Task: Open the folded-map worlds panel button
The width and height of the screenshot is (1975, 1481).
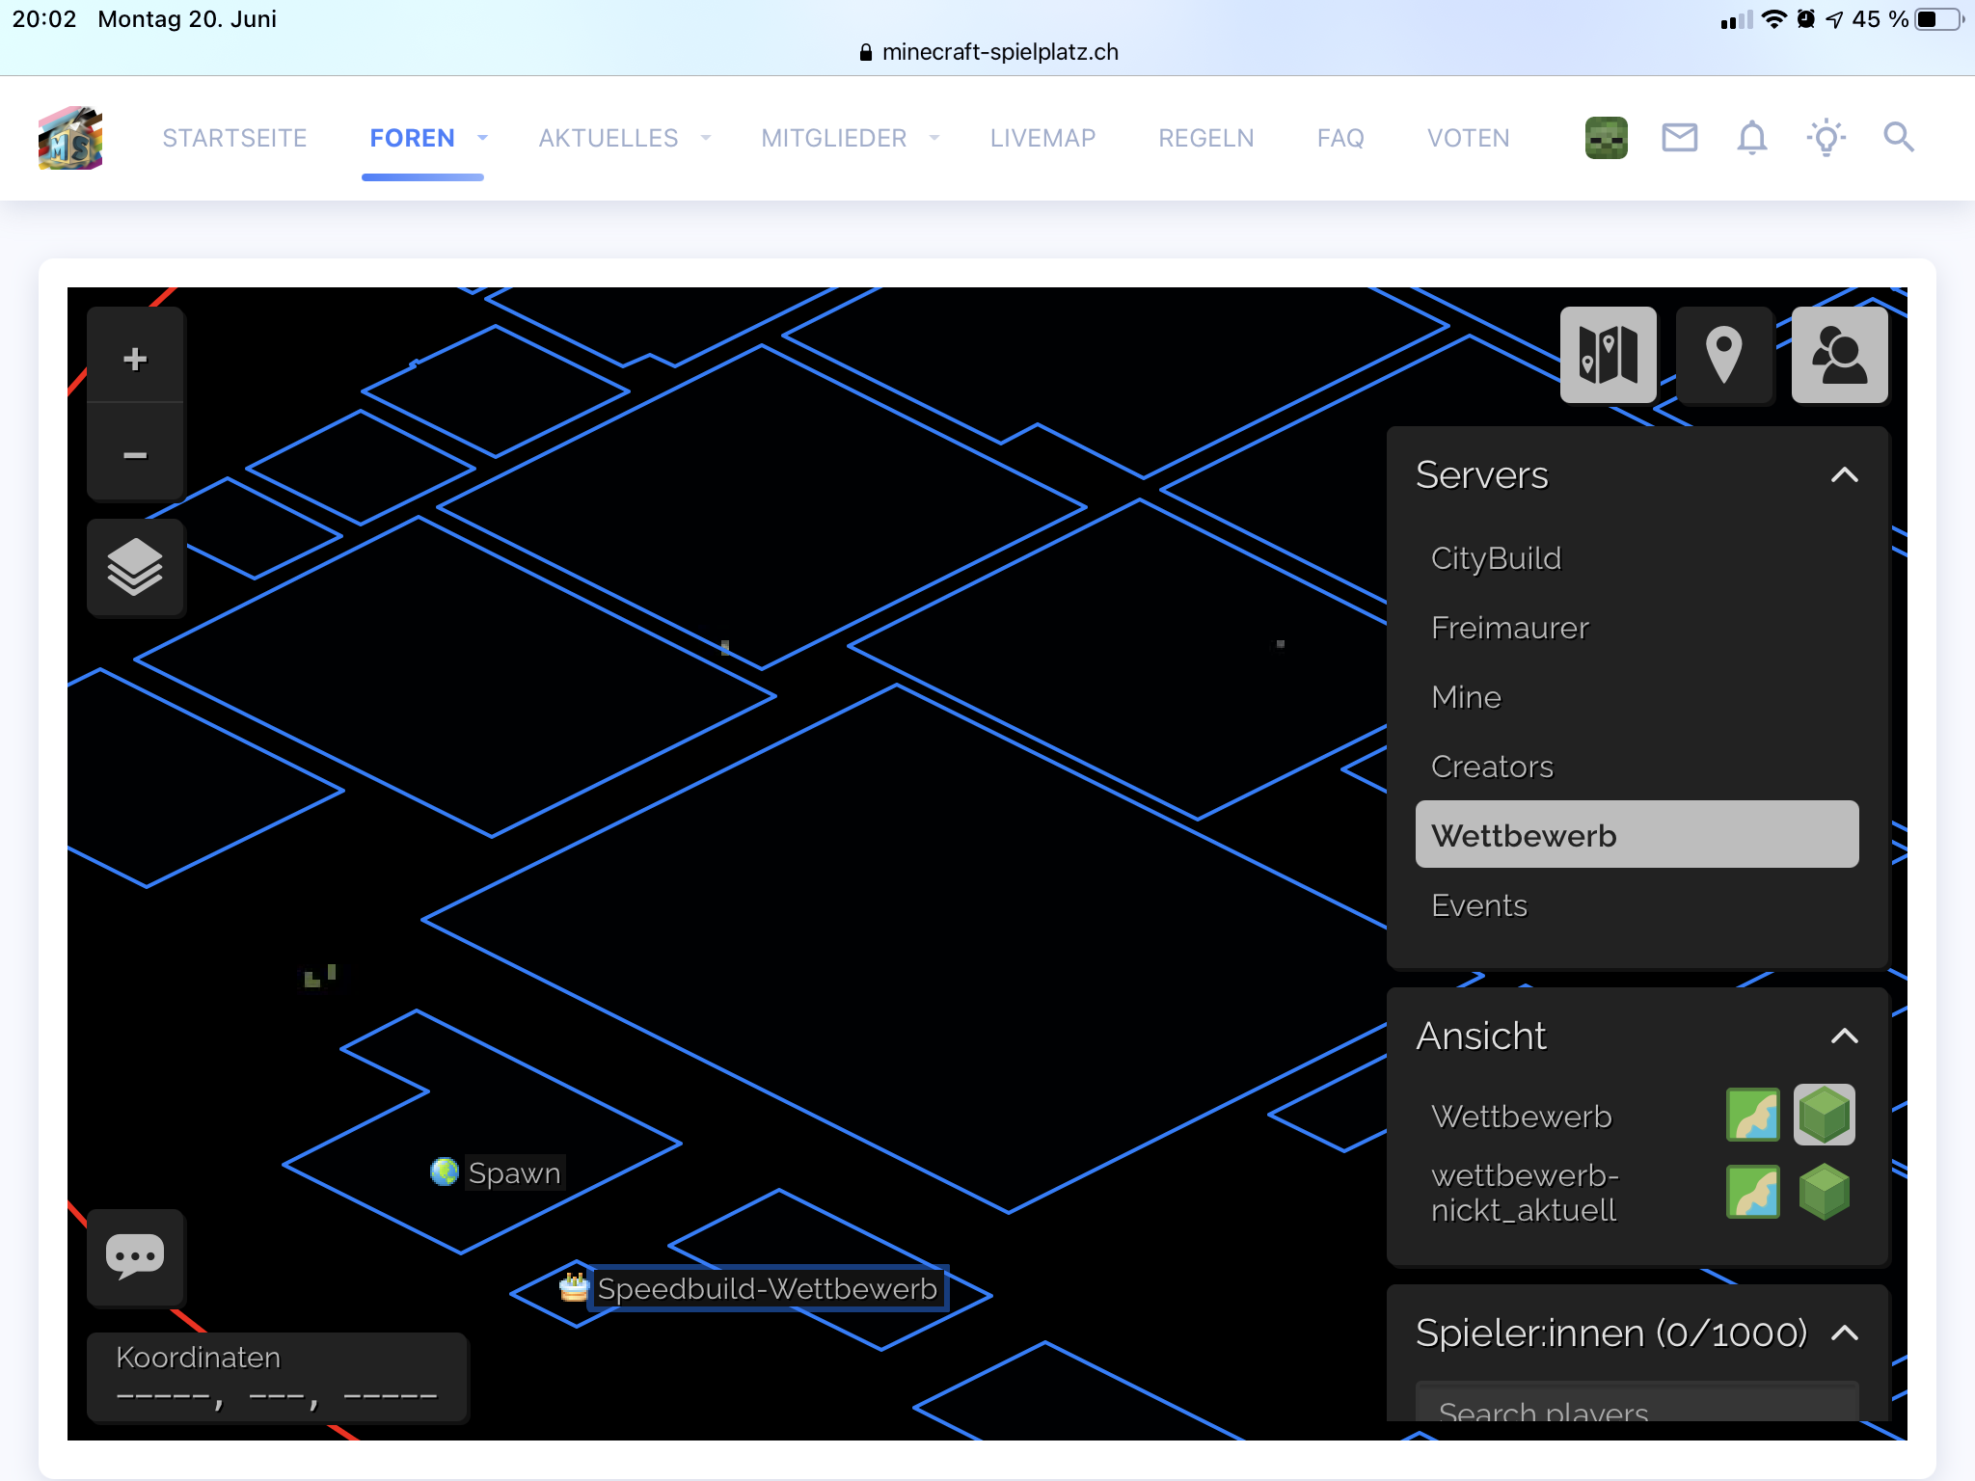Action: point(1608,355)
